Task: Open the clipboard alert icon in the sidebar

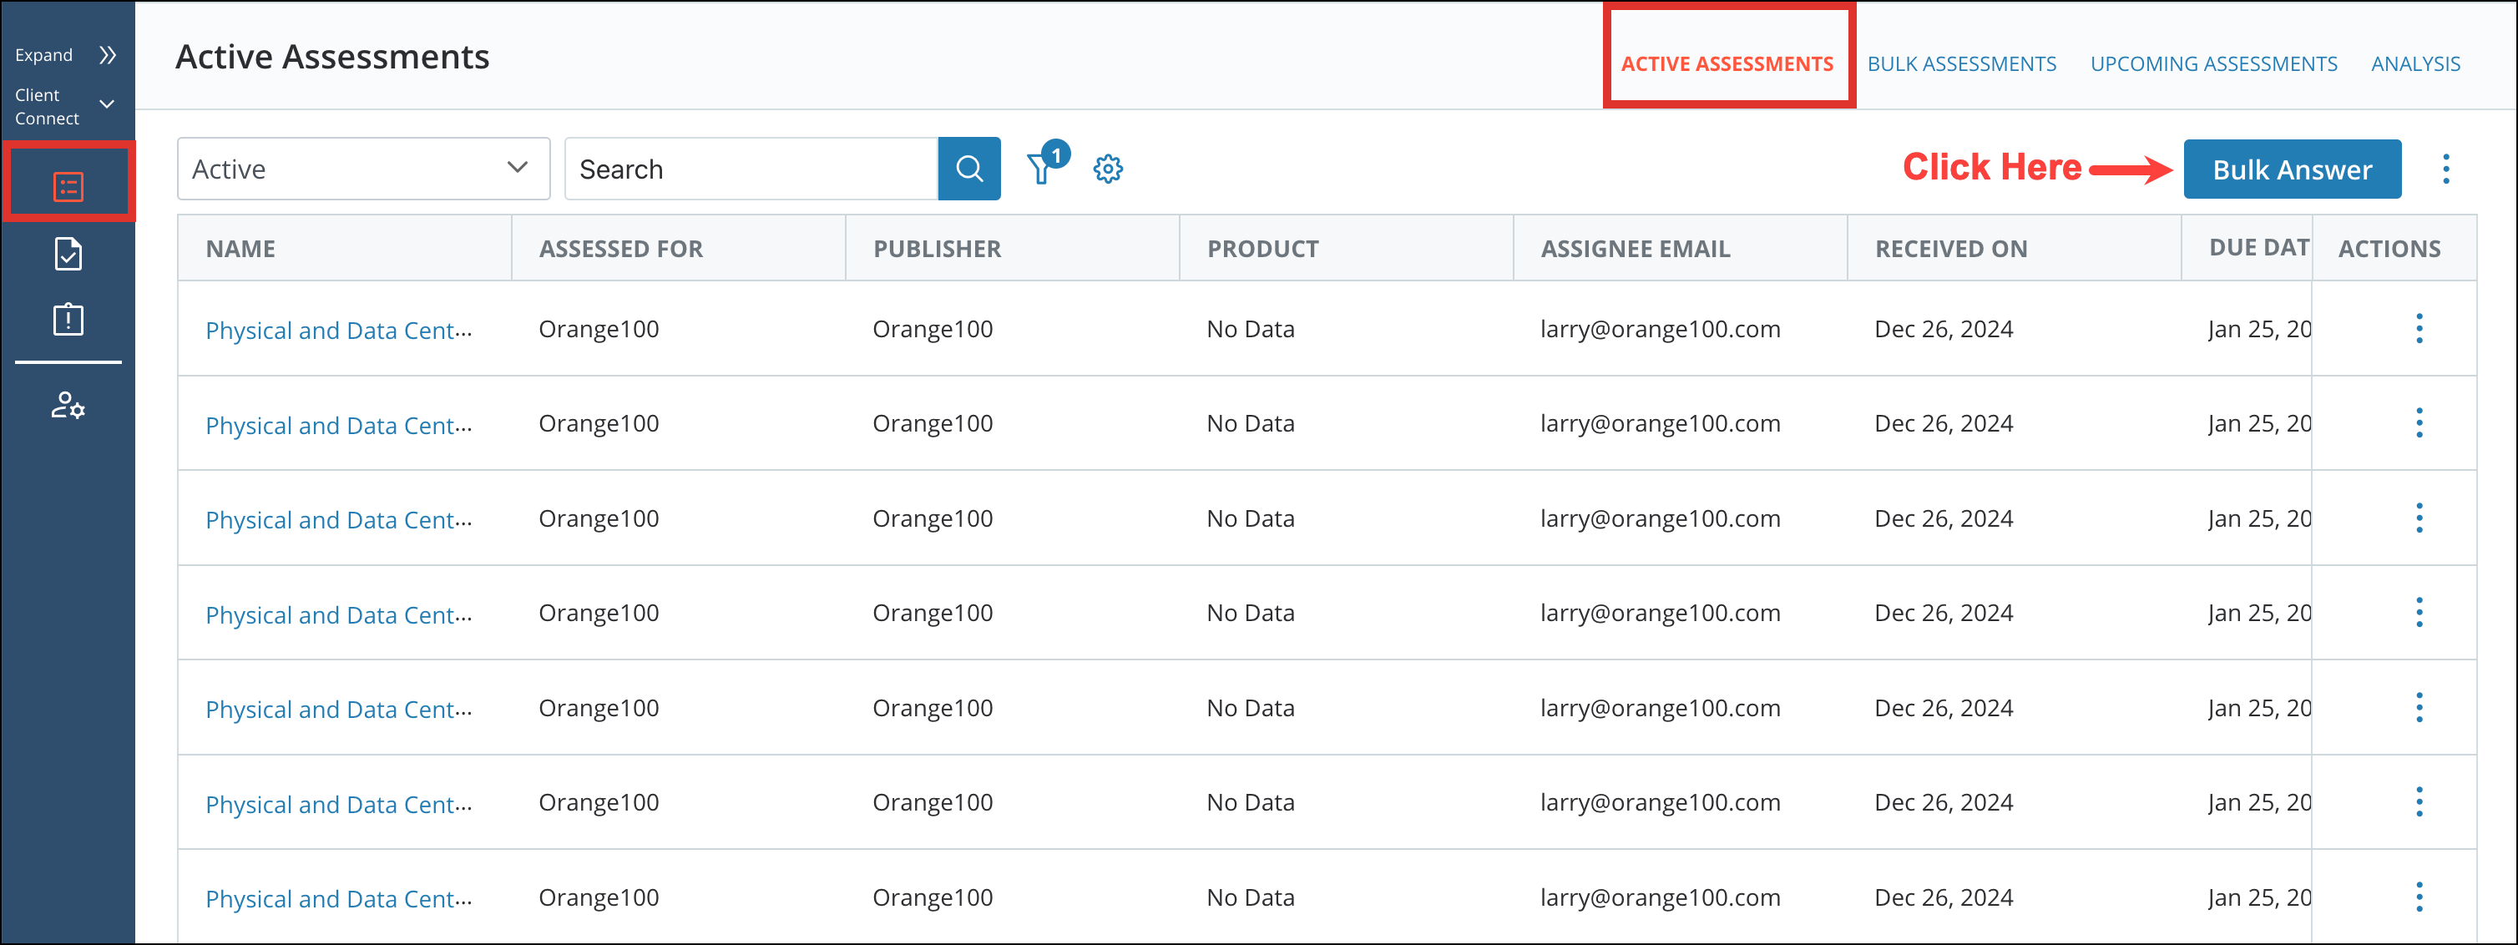Action: click(x=68, y=319)
